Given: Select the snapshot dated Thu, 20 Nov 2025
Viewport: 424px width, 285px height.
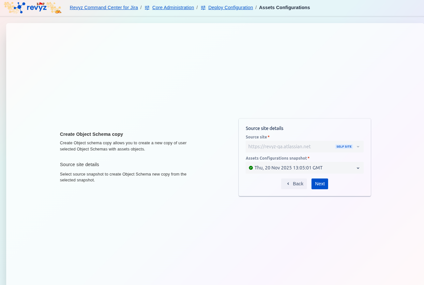Looking at the screenshot, I should (x=288, y=168).
